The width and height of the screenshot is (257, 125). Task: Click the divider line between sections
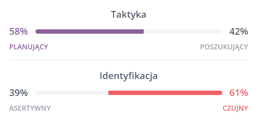coord(129,60)
